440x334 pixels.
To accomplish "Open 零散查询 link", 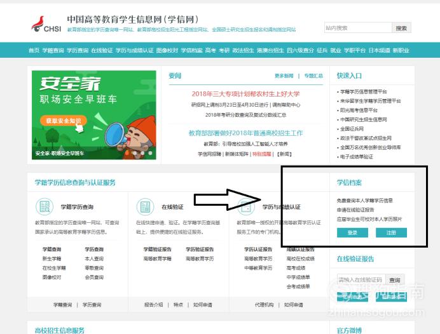I will [x=94, y=268].
